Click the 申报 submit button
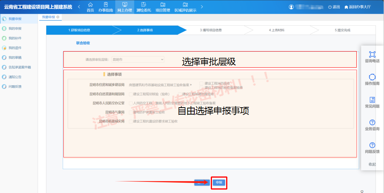Viewport: 384px width, 193px height. click(x=219, y=183)
